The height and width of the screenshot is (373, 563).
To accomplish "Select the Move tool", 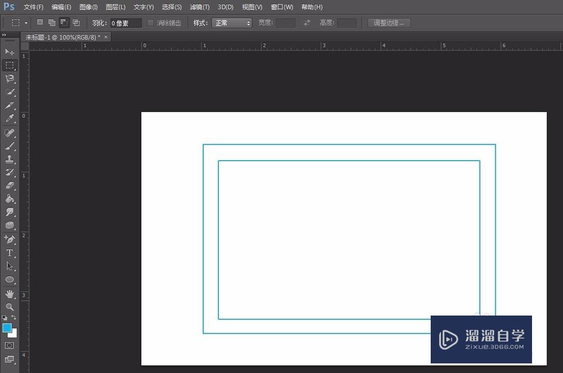I will [x=10, y=52].
